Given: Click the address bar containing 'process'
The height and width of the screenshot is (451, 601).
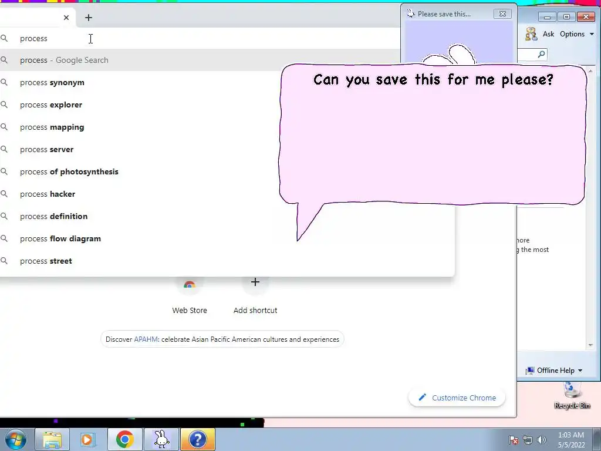Looking at the screenshot, I should [x=200, y=38].
